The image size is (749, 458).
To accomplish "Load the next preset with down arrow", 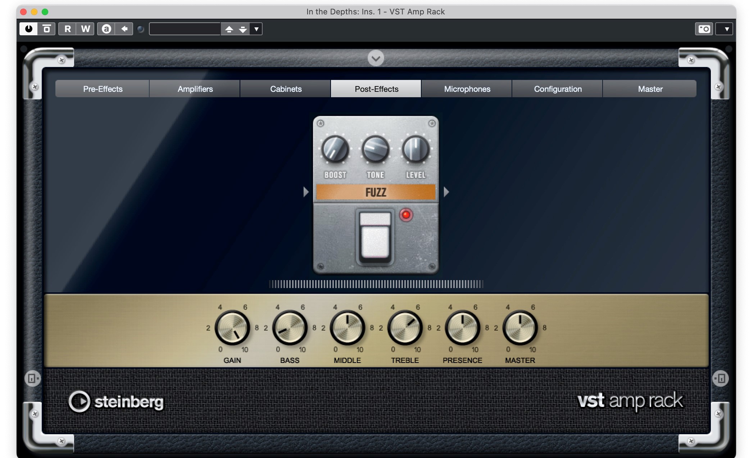I will 243,29.
